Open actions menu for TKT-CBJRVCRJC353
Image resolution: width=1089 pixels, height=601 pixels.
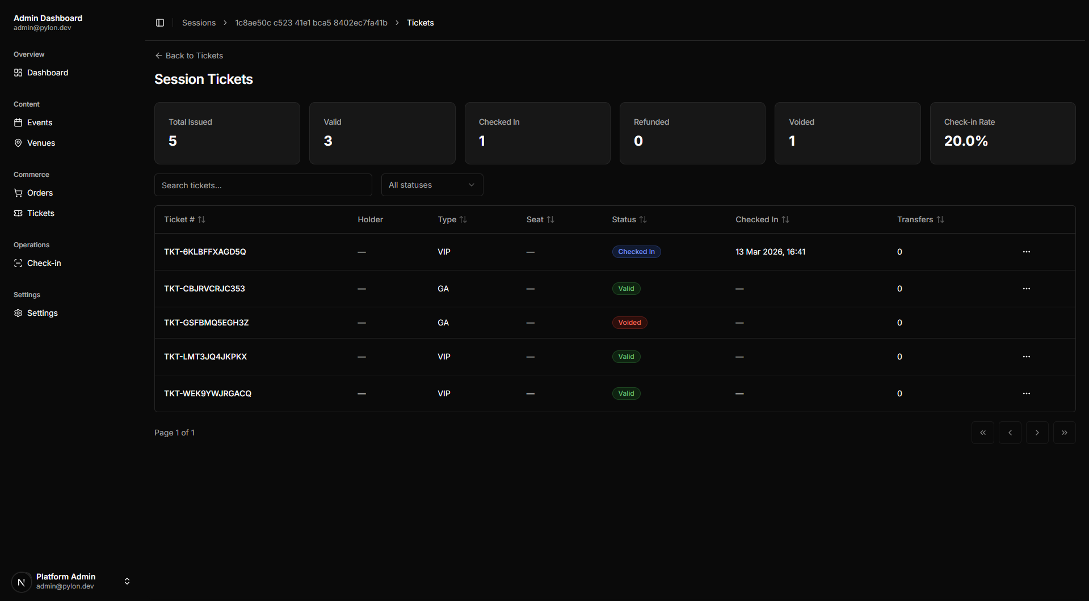[x=1027, y=289]
